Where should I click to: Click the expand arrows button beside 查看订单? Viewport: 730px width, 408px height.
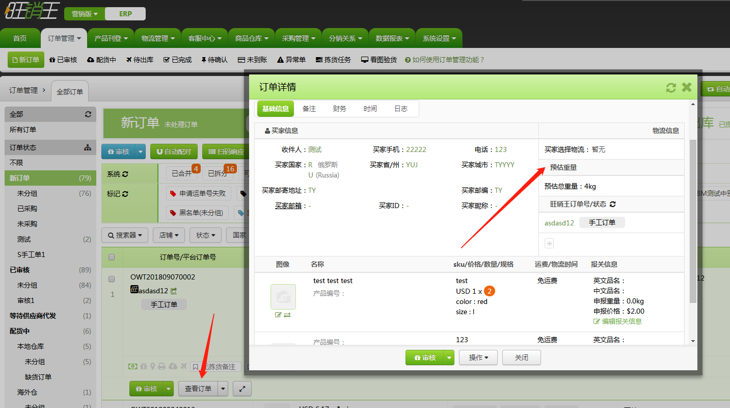tap(242, 389)
